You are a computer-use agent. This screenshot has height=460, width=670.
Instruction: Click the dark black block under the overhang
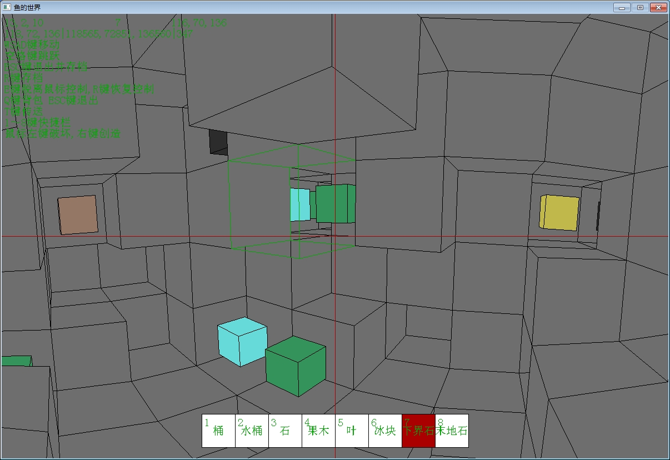coord(218,142)
